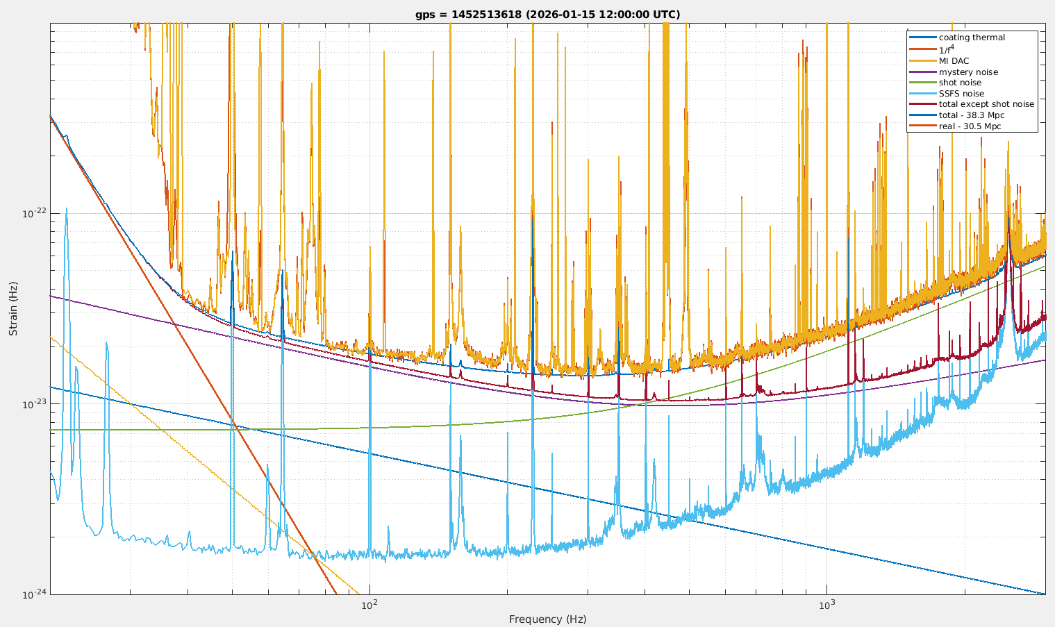Select the 'Strain (Hz)' y-axis label

click(13, 308)
